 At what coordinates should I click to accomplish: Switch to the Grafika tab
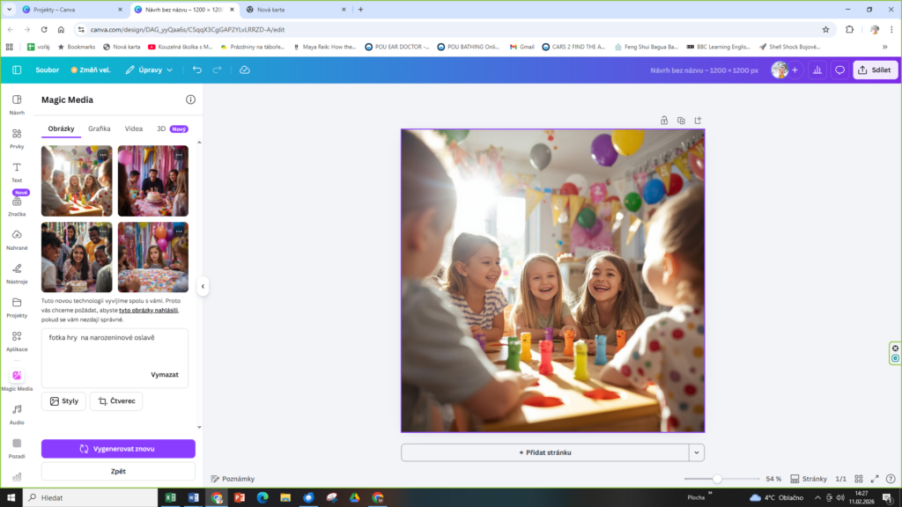pyautogui.click(x=100, y=129)
